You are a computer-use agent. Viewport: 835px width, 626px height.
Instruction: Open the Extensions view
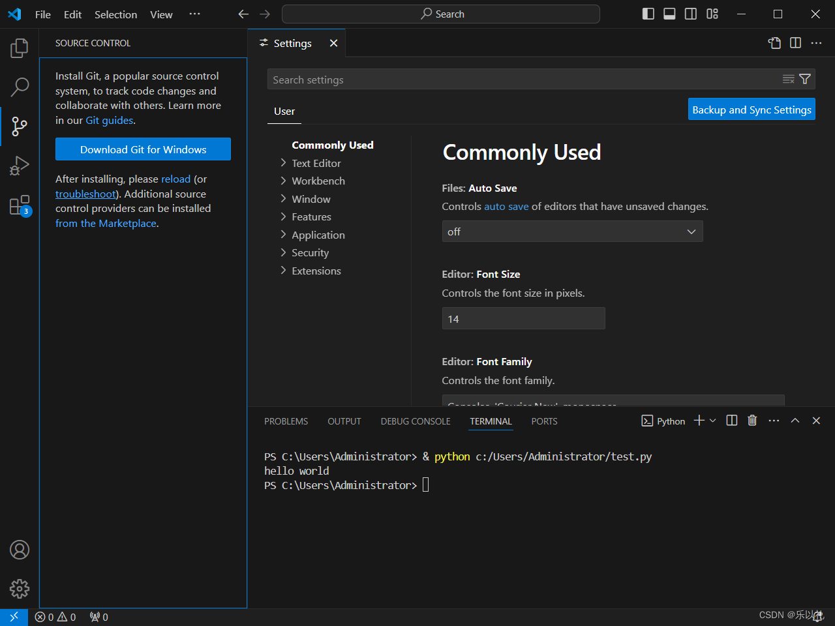(x=19, y=205)
